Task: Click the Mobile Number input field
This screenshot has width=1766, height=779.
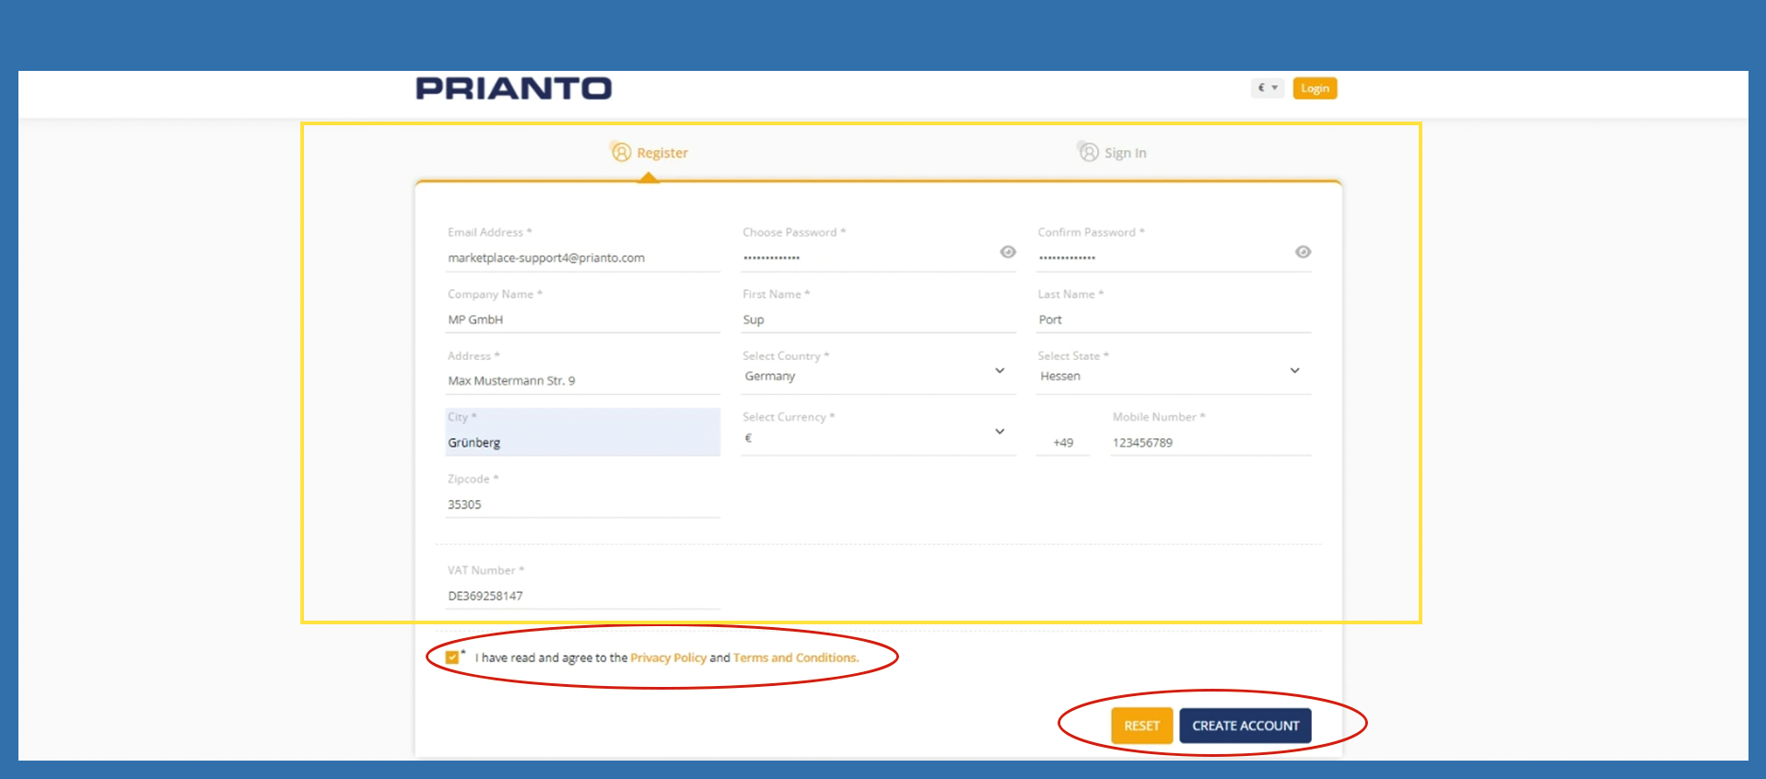Action: [x=1209, y=443]
